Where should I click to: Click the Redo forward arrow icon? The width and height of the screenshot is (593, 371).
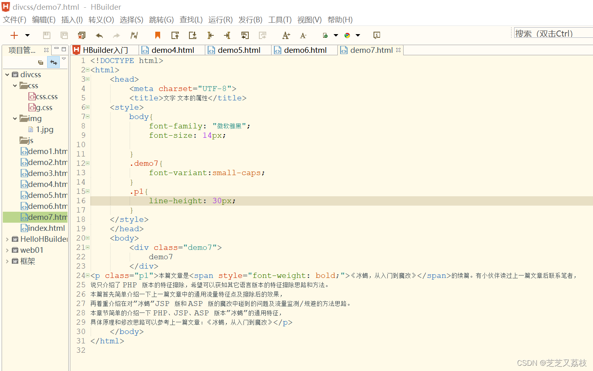point(117,35)
